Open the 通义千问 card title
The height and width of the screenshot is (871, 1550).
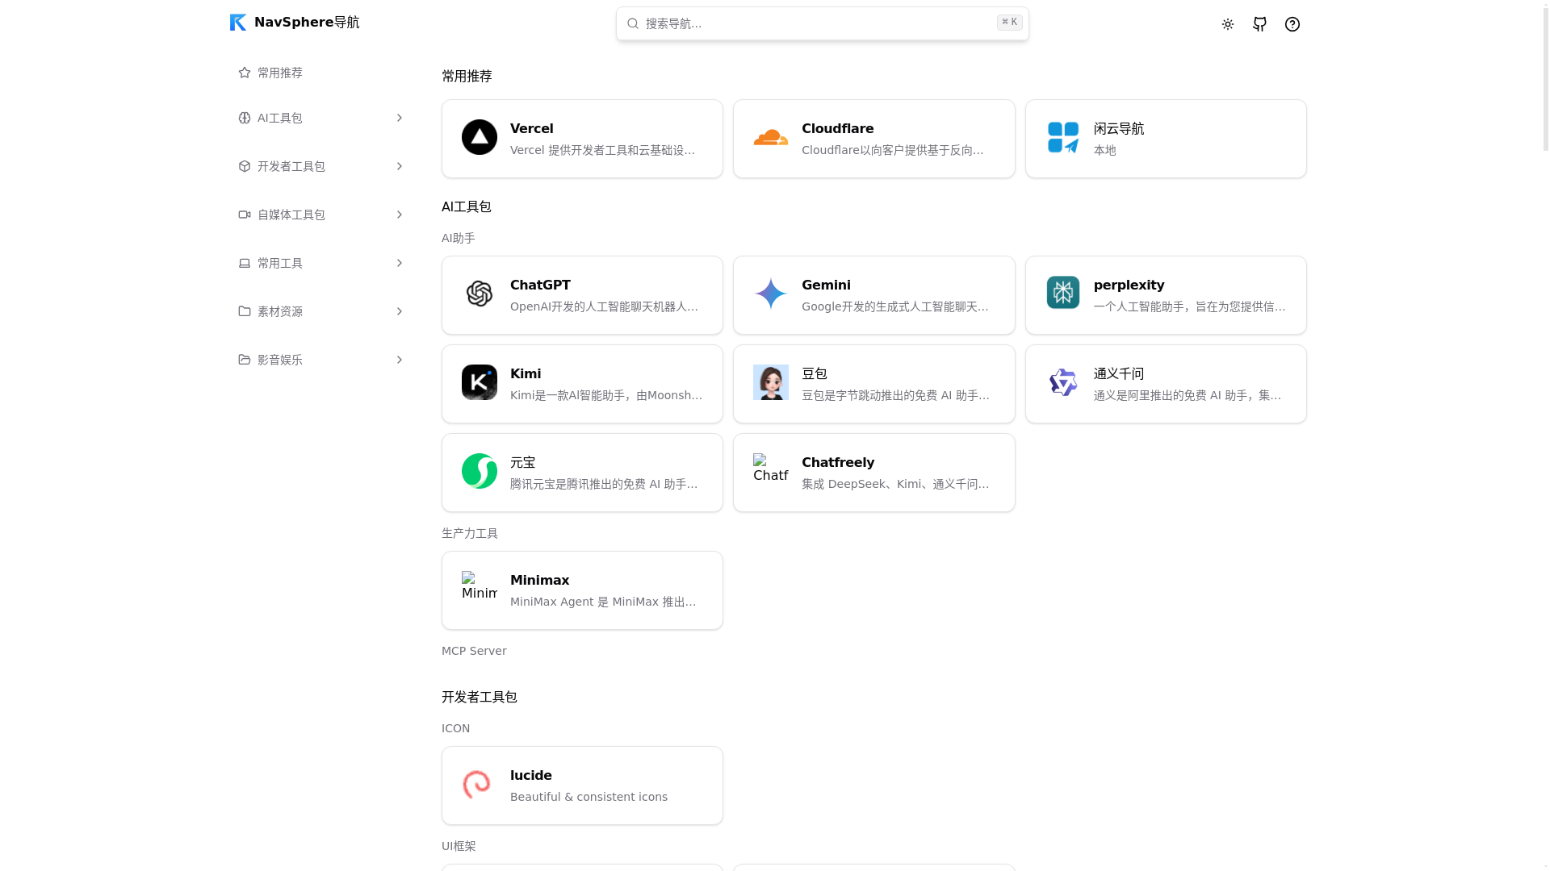(1118, 373)
